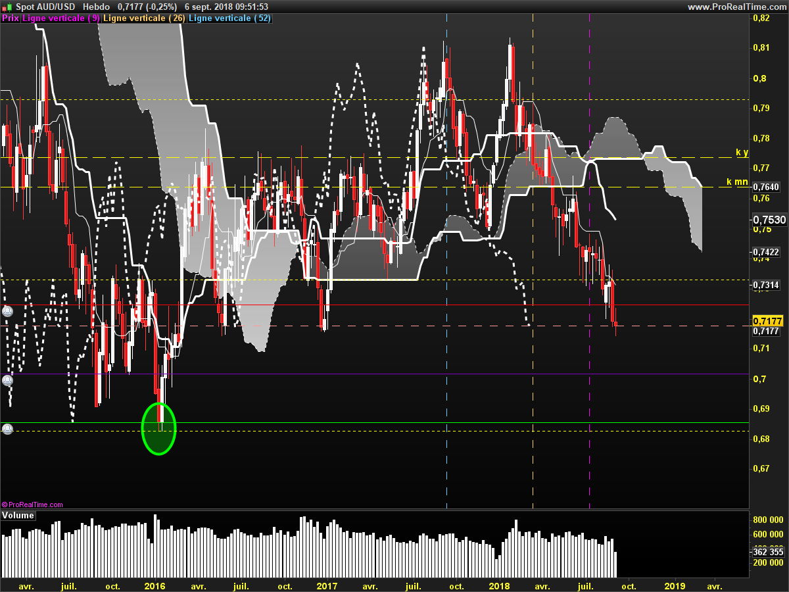789x592 pixels.
Task: Click the 0,7177 (-0,25%) price readout
Action: pos(147,7)
